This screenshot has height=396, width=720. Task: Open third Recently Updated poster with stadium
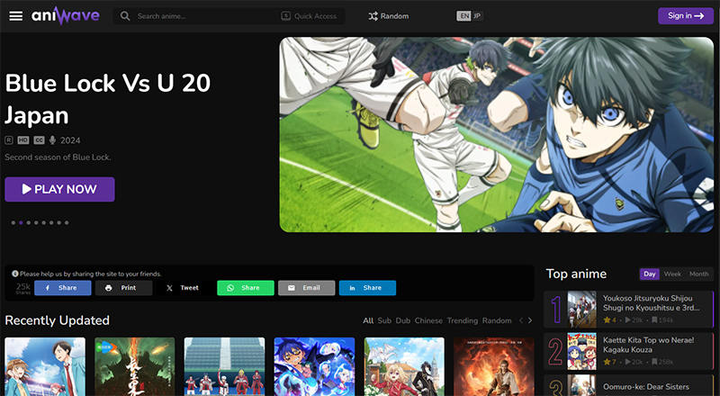pos(224,366)
